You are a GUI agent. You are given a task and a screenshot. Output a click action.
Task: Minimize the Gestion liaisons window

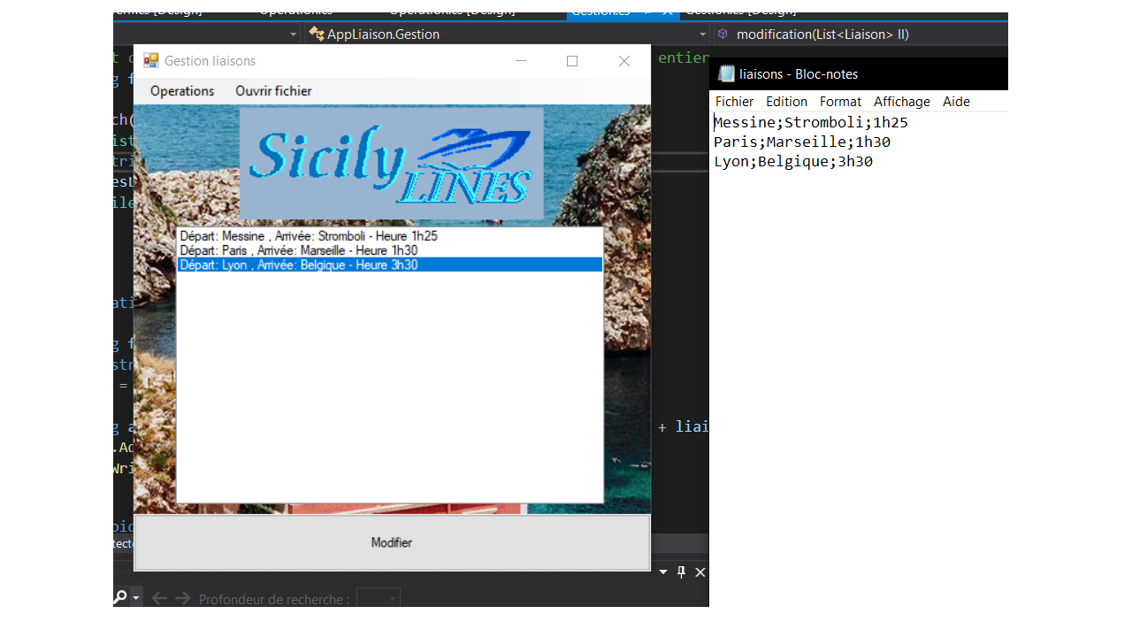pos(521,60)
